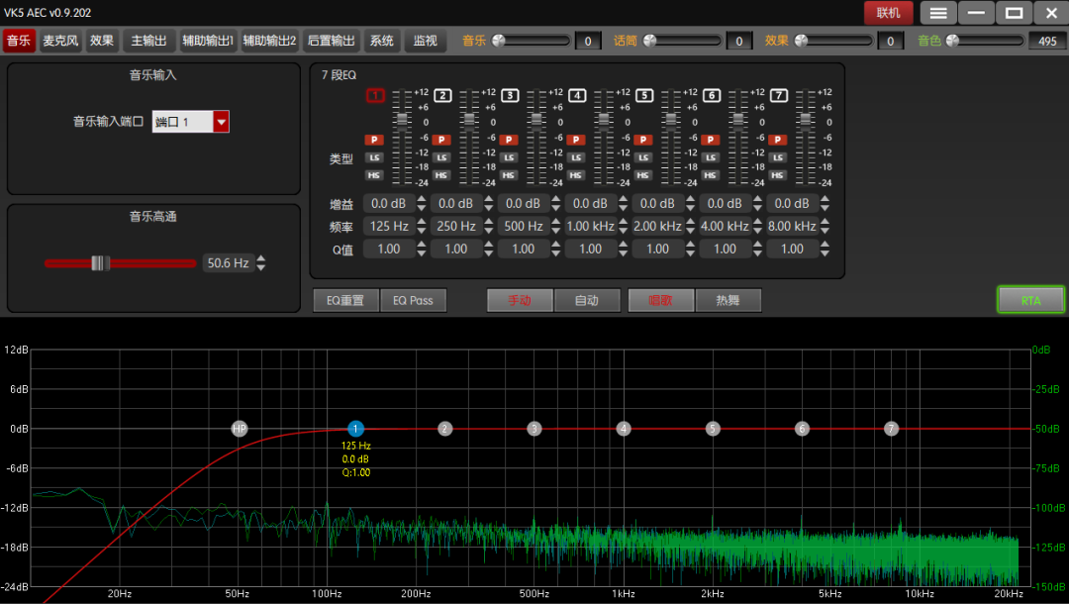Click the HP node on the graph
The image size is (1069, 604).
click(x=239, y=429)
